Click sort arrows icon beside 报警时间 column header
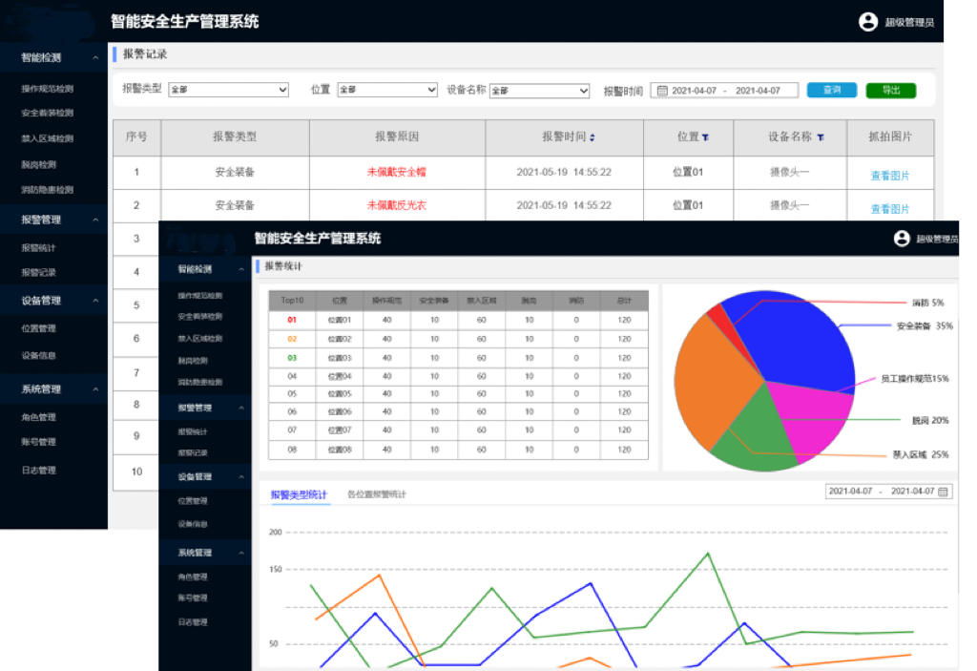 (592, 137)
